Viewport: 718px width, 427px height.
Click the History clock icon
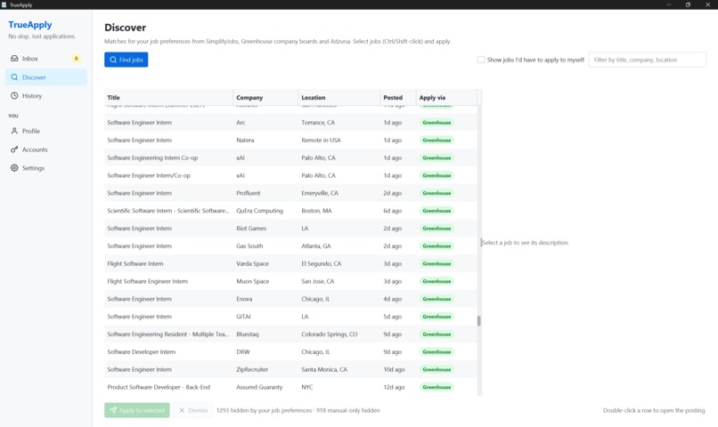(x=14, y=95)
